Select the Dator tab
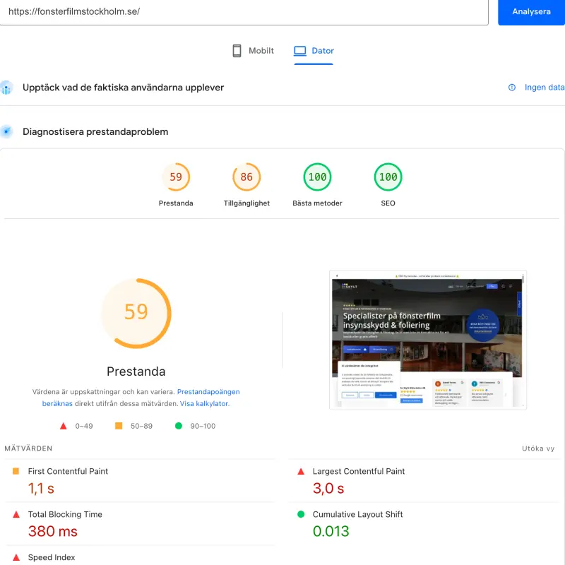The height and width of the screenshot is (565, 565). point(314,51)
